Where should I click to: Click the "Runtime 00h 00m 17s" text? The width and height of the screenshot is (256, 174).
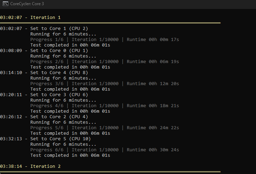(x=153, y=39)
